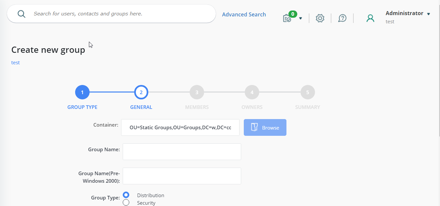Image resolution: width=440 pixels, height=206 pixels.
Task: Click the domain tree icon on Browse button
Action: (254, 127)
